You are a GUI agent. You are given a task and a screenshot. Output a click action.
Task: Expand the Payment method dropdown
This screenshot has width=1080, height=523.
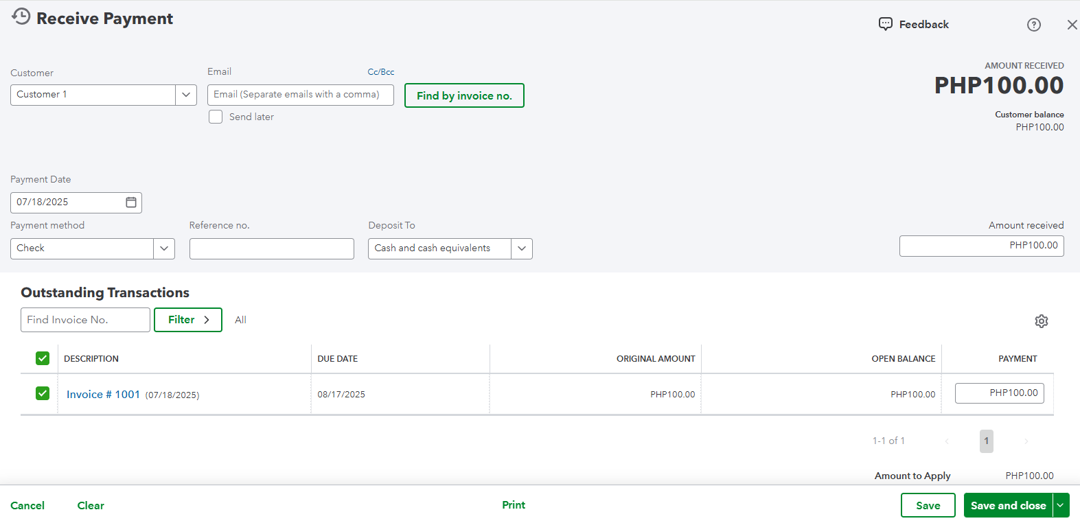[x=164, y=248]
